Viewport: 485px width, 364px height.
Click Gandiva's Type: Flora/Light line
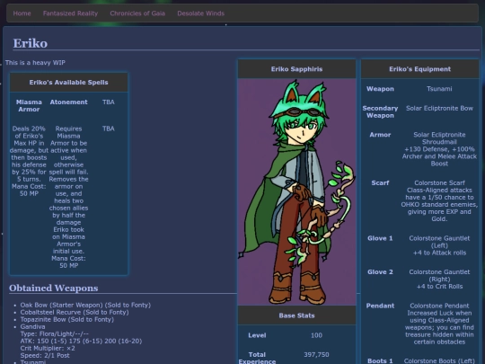tap(54, 333)
